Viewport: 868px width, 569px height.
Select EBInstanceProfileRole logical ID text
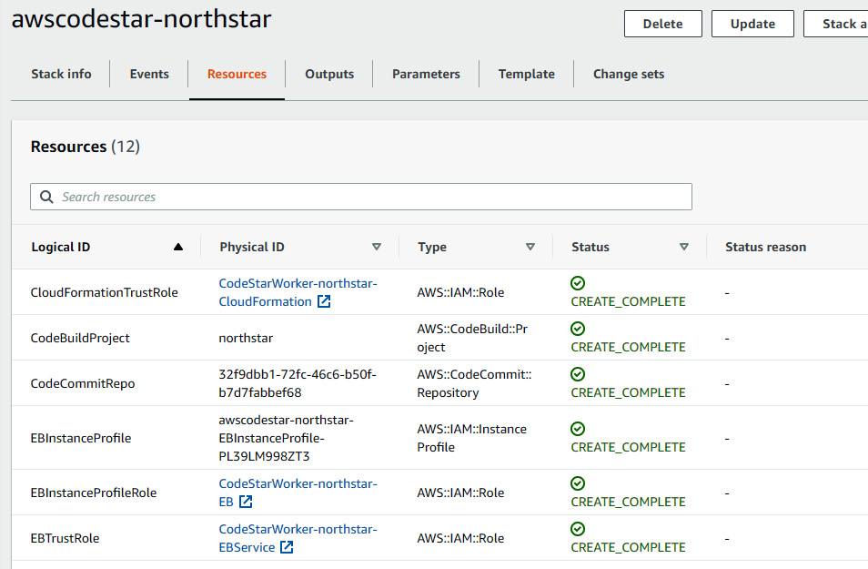coord(94,492)
